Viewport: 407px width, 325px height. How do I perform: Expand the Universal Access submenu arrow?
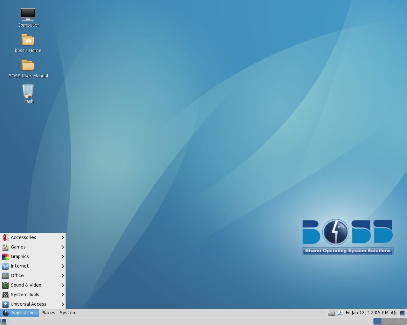[63, 304]
